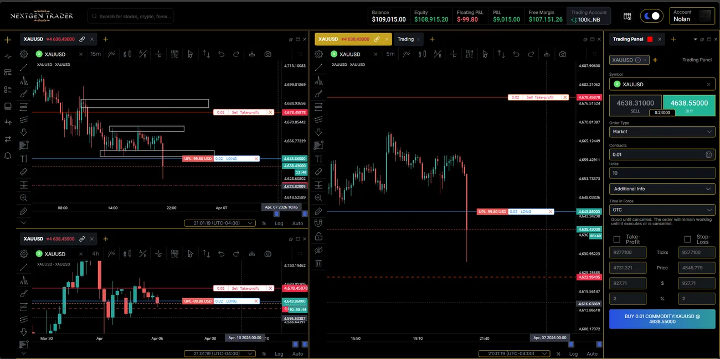720x359 pixels.
Task: Select the brush drawing tool in 15m chart
Action: tap(24, 93)
